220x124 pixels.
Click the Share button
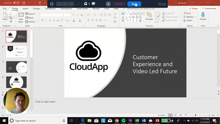tap(193, 9)
